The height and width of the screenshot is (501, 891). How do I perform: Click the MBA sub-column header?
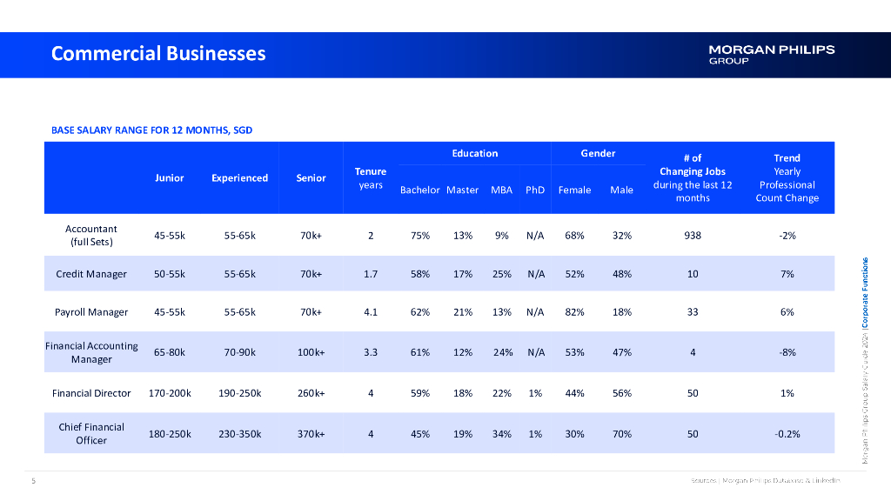(x=501, y=190)
